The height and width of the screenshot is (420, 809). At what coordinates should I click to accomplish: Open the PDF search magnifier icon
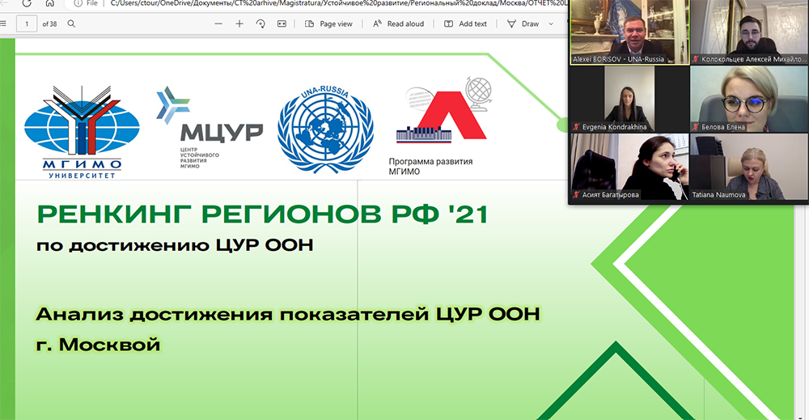coord(72,23)
